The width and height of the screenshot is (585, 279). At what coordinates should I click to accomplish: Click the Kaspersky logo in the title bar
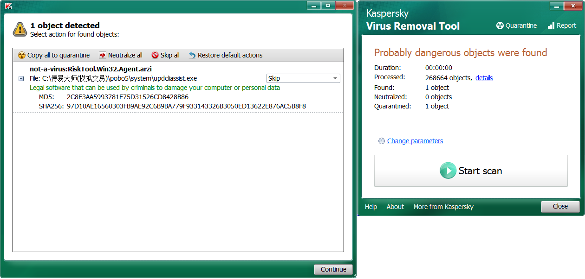[x=8, y=6]
